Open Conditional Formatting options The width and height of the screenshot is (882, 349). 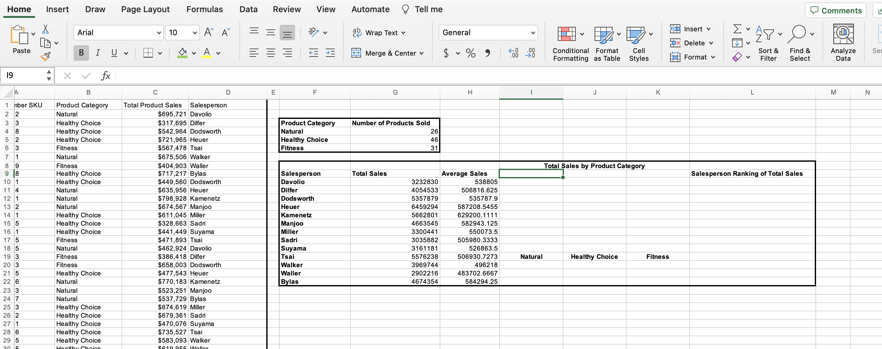click(x=570, y=43)
